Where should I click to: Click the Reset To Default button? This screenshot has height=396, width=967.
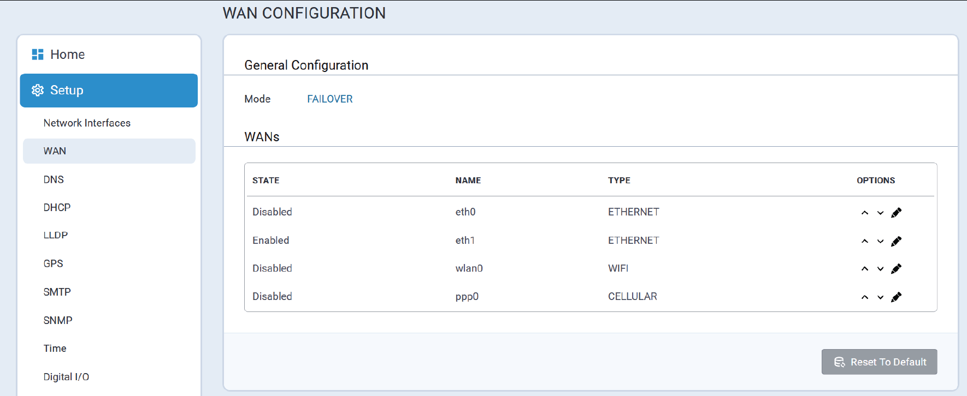point(879,362)
